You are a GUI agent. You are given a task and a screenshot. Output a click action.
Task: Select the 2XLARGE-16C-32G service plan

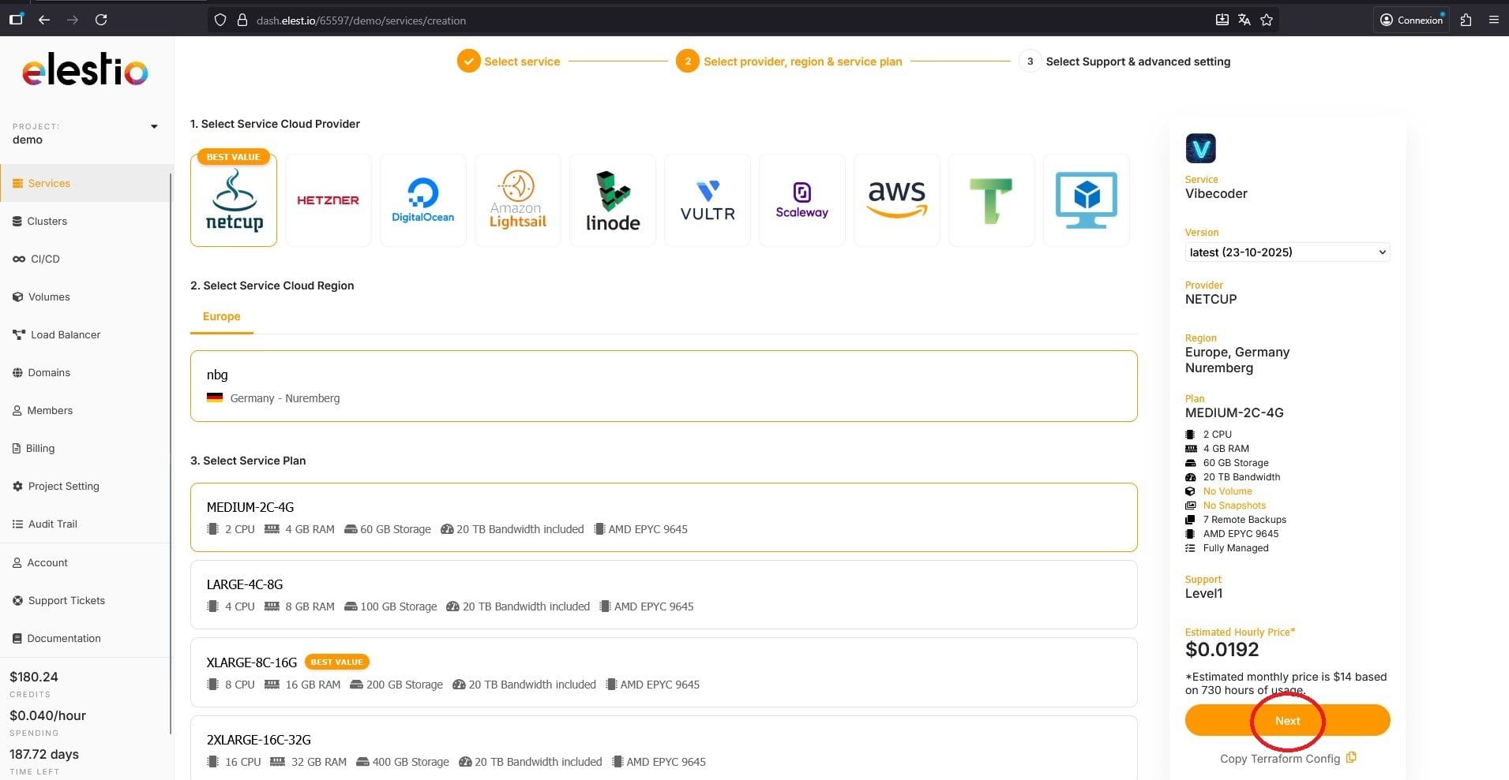(x=663, y=749)
